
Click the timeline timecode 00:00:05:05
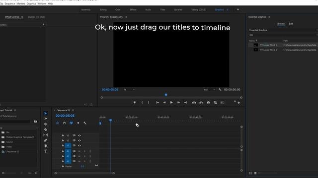pyautogui.click(x=65, y=116)
